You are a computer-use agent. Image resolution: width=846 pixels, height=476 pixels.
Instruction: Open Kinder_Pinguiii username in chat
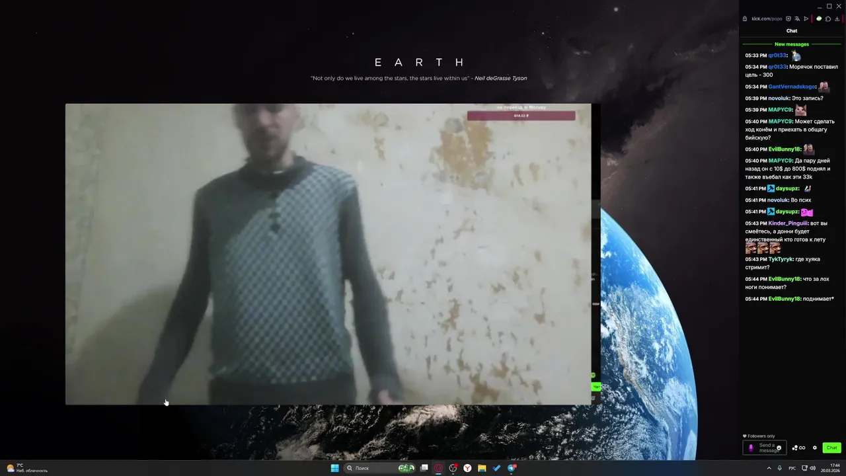click(788, 223)
